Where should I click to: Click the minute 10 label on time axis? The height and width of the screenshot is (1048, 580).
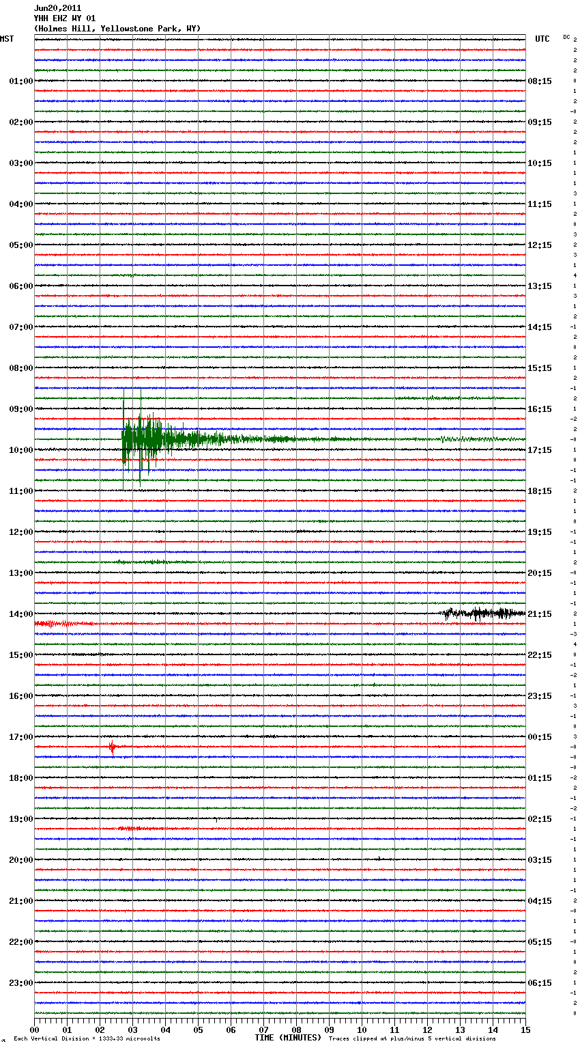tap(362, 1030)
